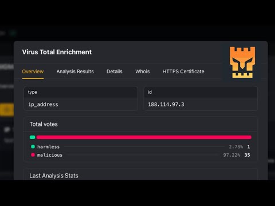Image resolution: width=275 pixels, height=206 pixels.
Task: Click the 'harmless' legend label
Action: coord(49,146)
